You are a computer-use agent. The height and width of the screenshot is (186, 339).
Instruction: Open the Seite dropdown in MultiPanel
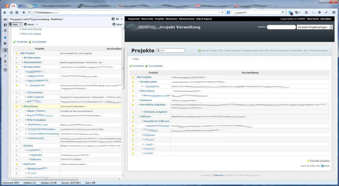pos(16,24)
